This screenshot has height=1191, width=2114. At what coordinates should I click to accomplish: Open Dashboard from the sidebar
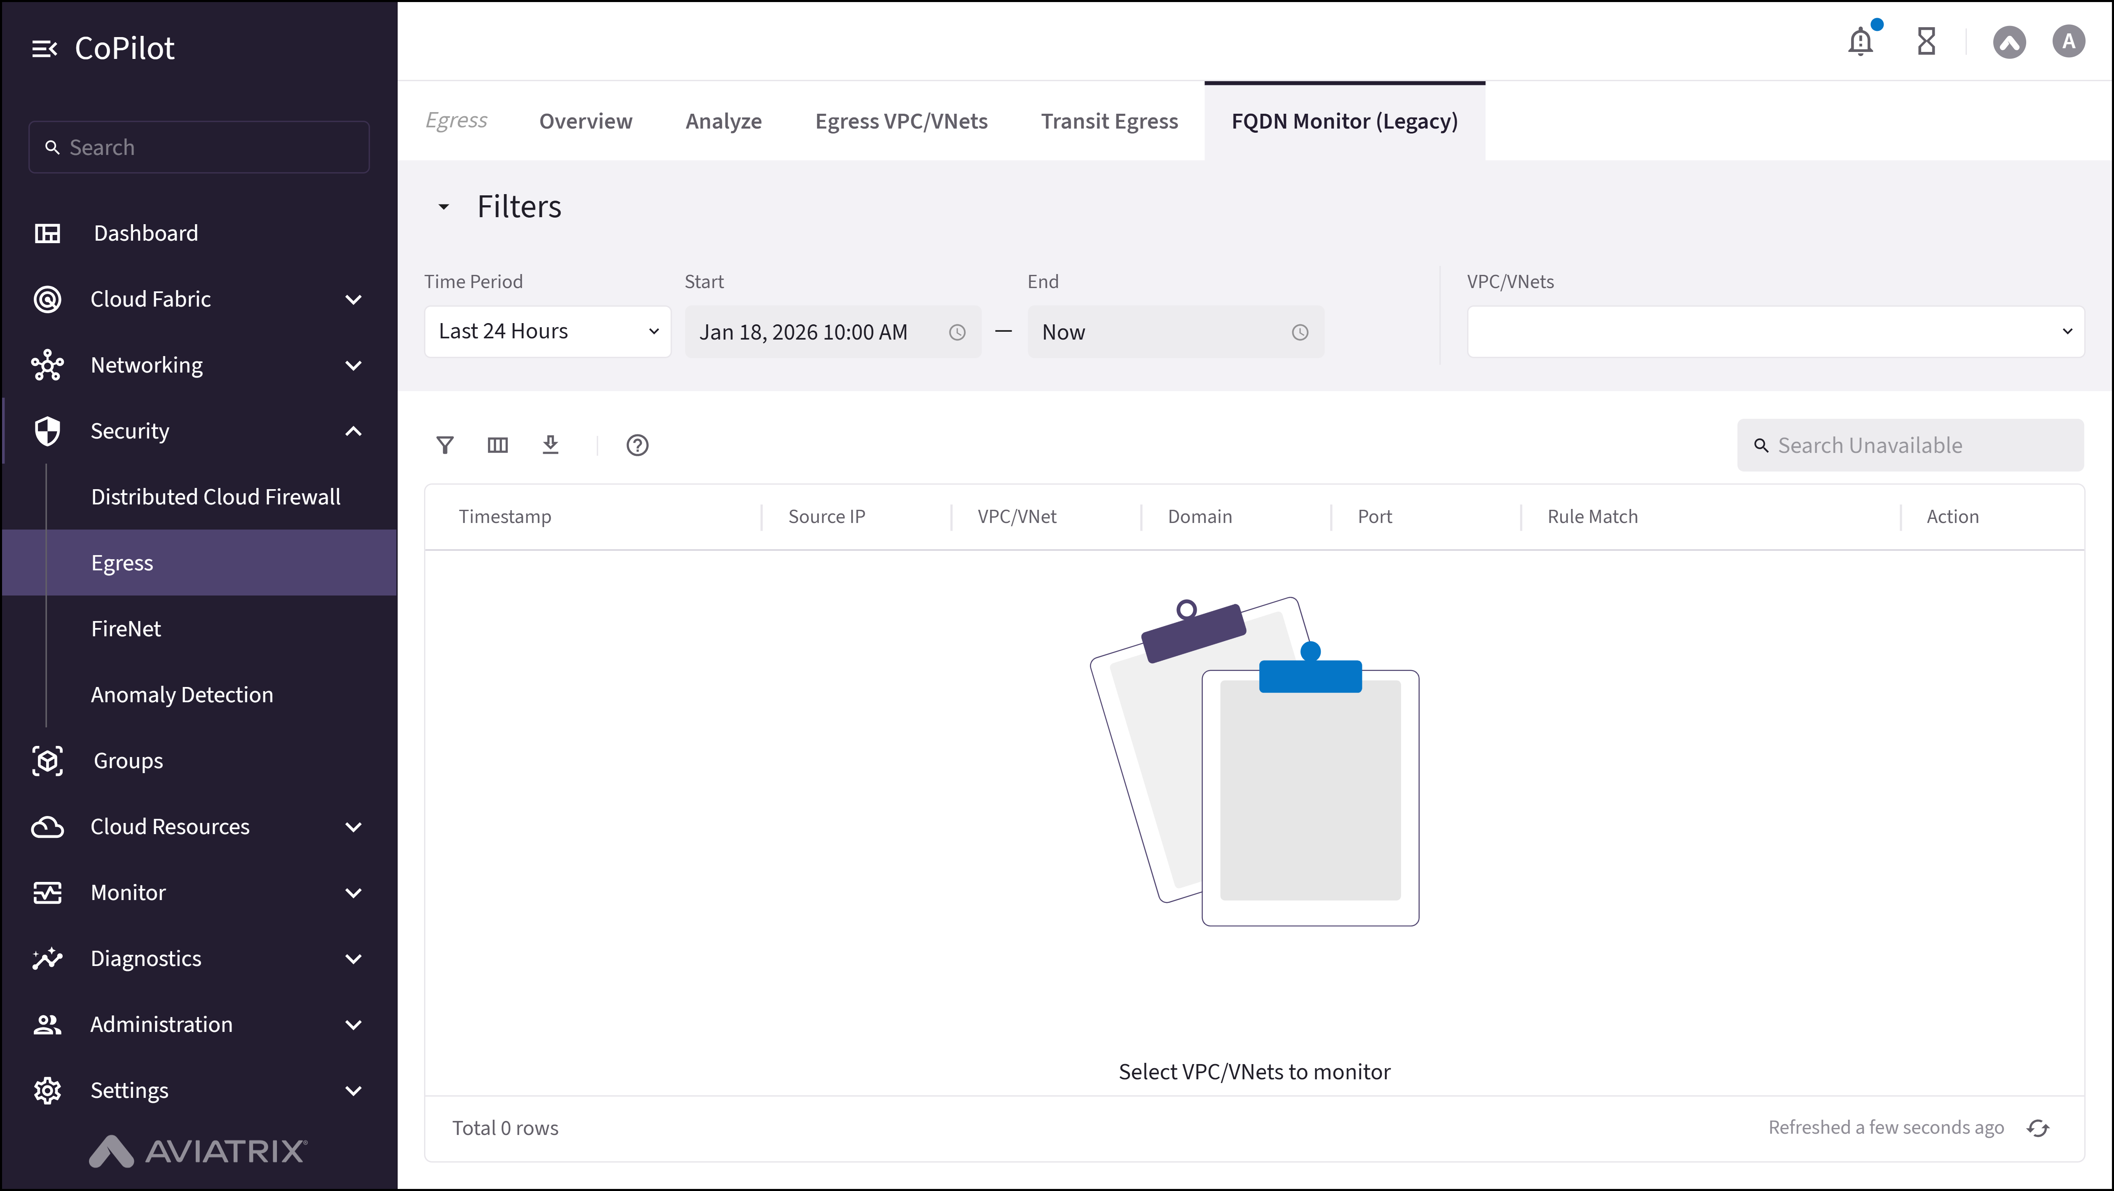145,233
